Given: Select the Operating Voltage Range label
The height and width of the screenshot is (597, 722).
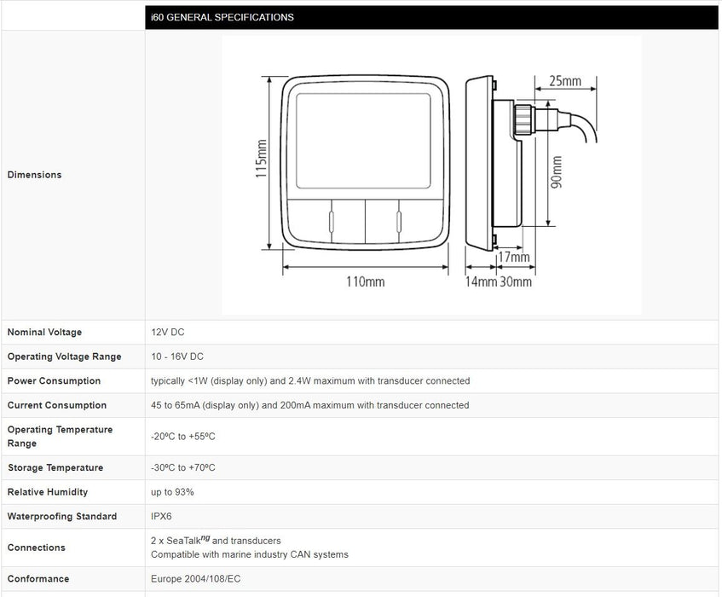Looking at the screenshot, I should click(65, 356).
